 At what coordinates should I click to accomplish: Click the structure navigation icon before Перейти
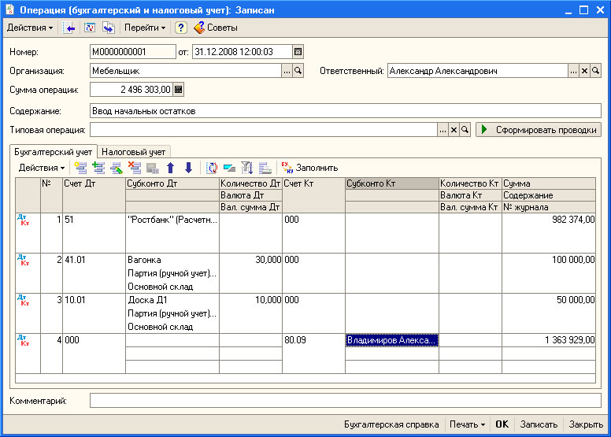(109, 28)
